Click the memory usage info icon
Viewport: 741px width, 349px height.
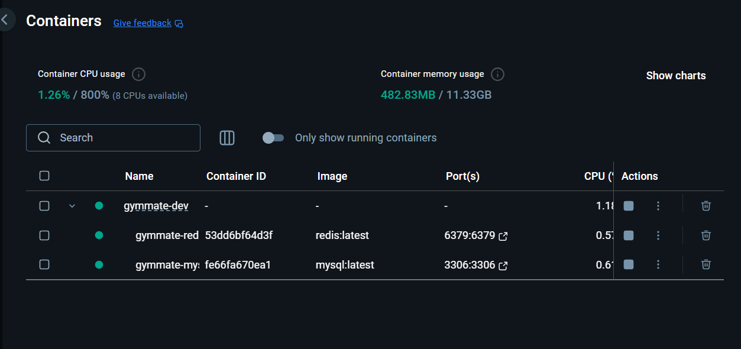[498, 75]
